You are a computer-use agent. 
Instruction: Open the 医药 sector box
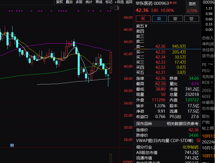[192, 7]
